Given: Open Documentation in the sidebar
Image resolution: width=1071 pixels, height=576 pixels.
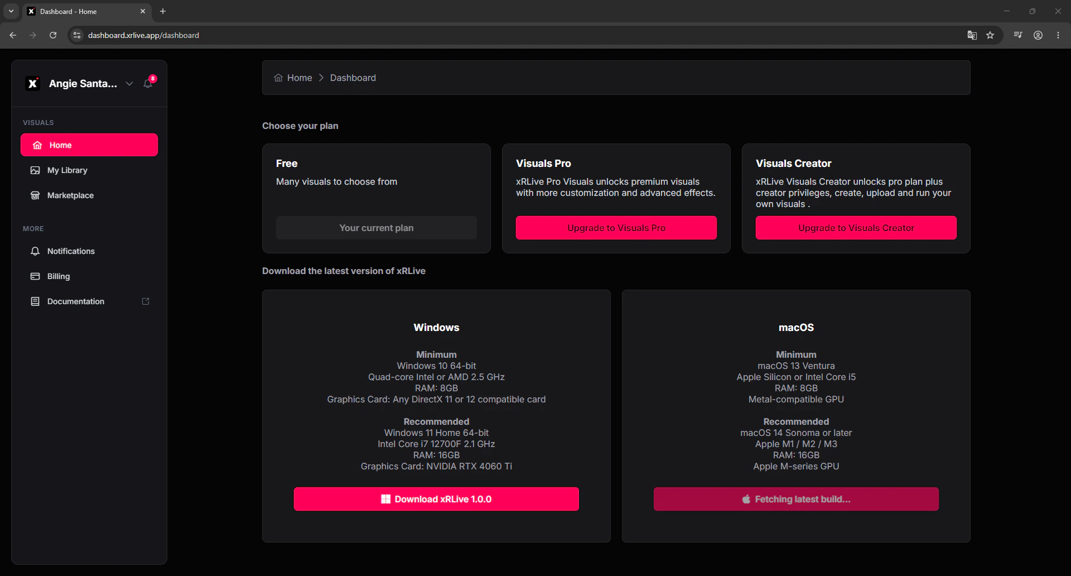Looking at the screenshot, I should [89, 301].
